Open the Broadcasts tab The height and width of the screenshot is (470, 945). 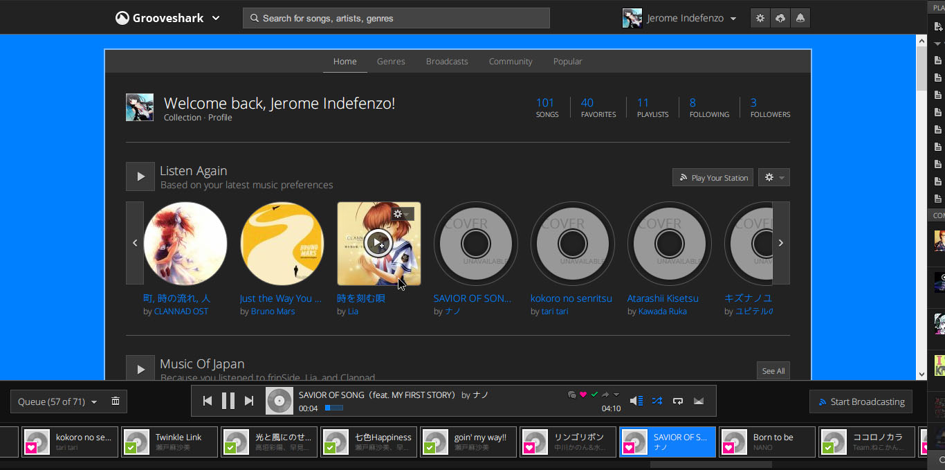click(x=447, y=61)
